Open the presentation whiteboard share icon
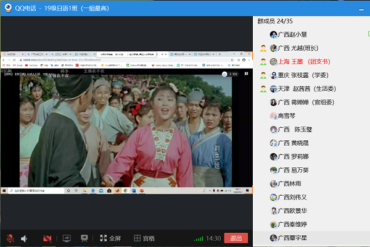Viewport: 370px width, 247px height. (x=84, y=238)
